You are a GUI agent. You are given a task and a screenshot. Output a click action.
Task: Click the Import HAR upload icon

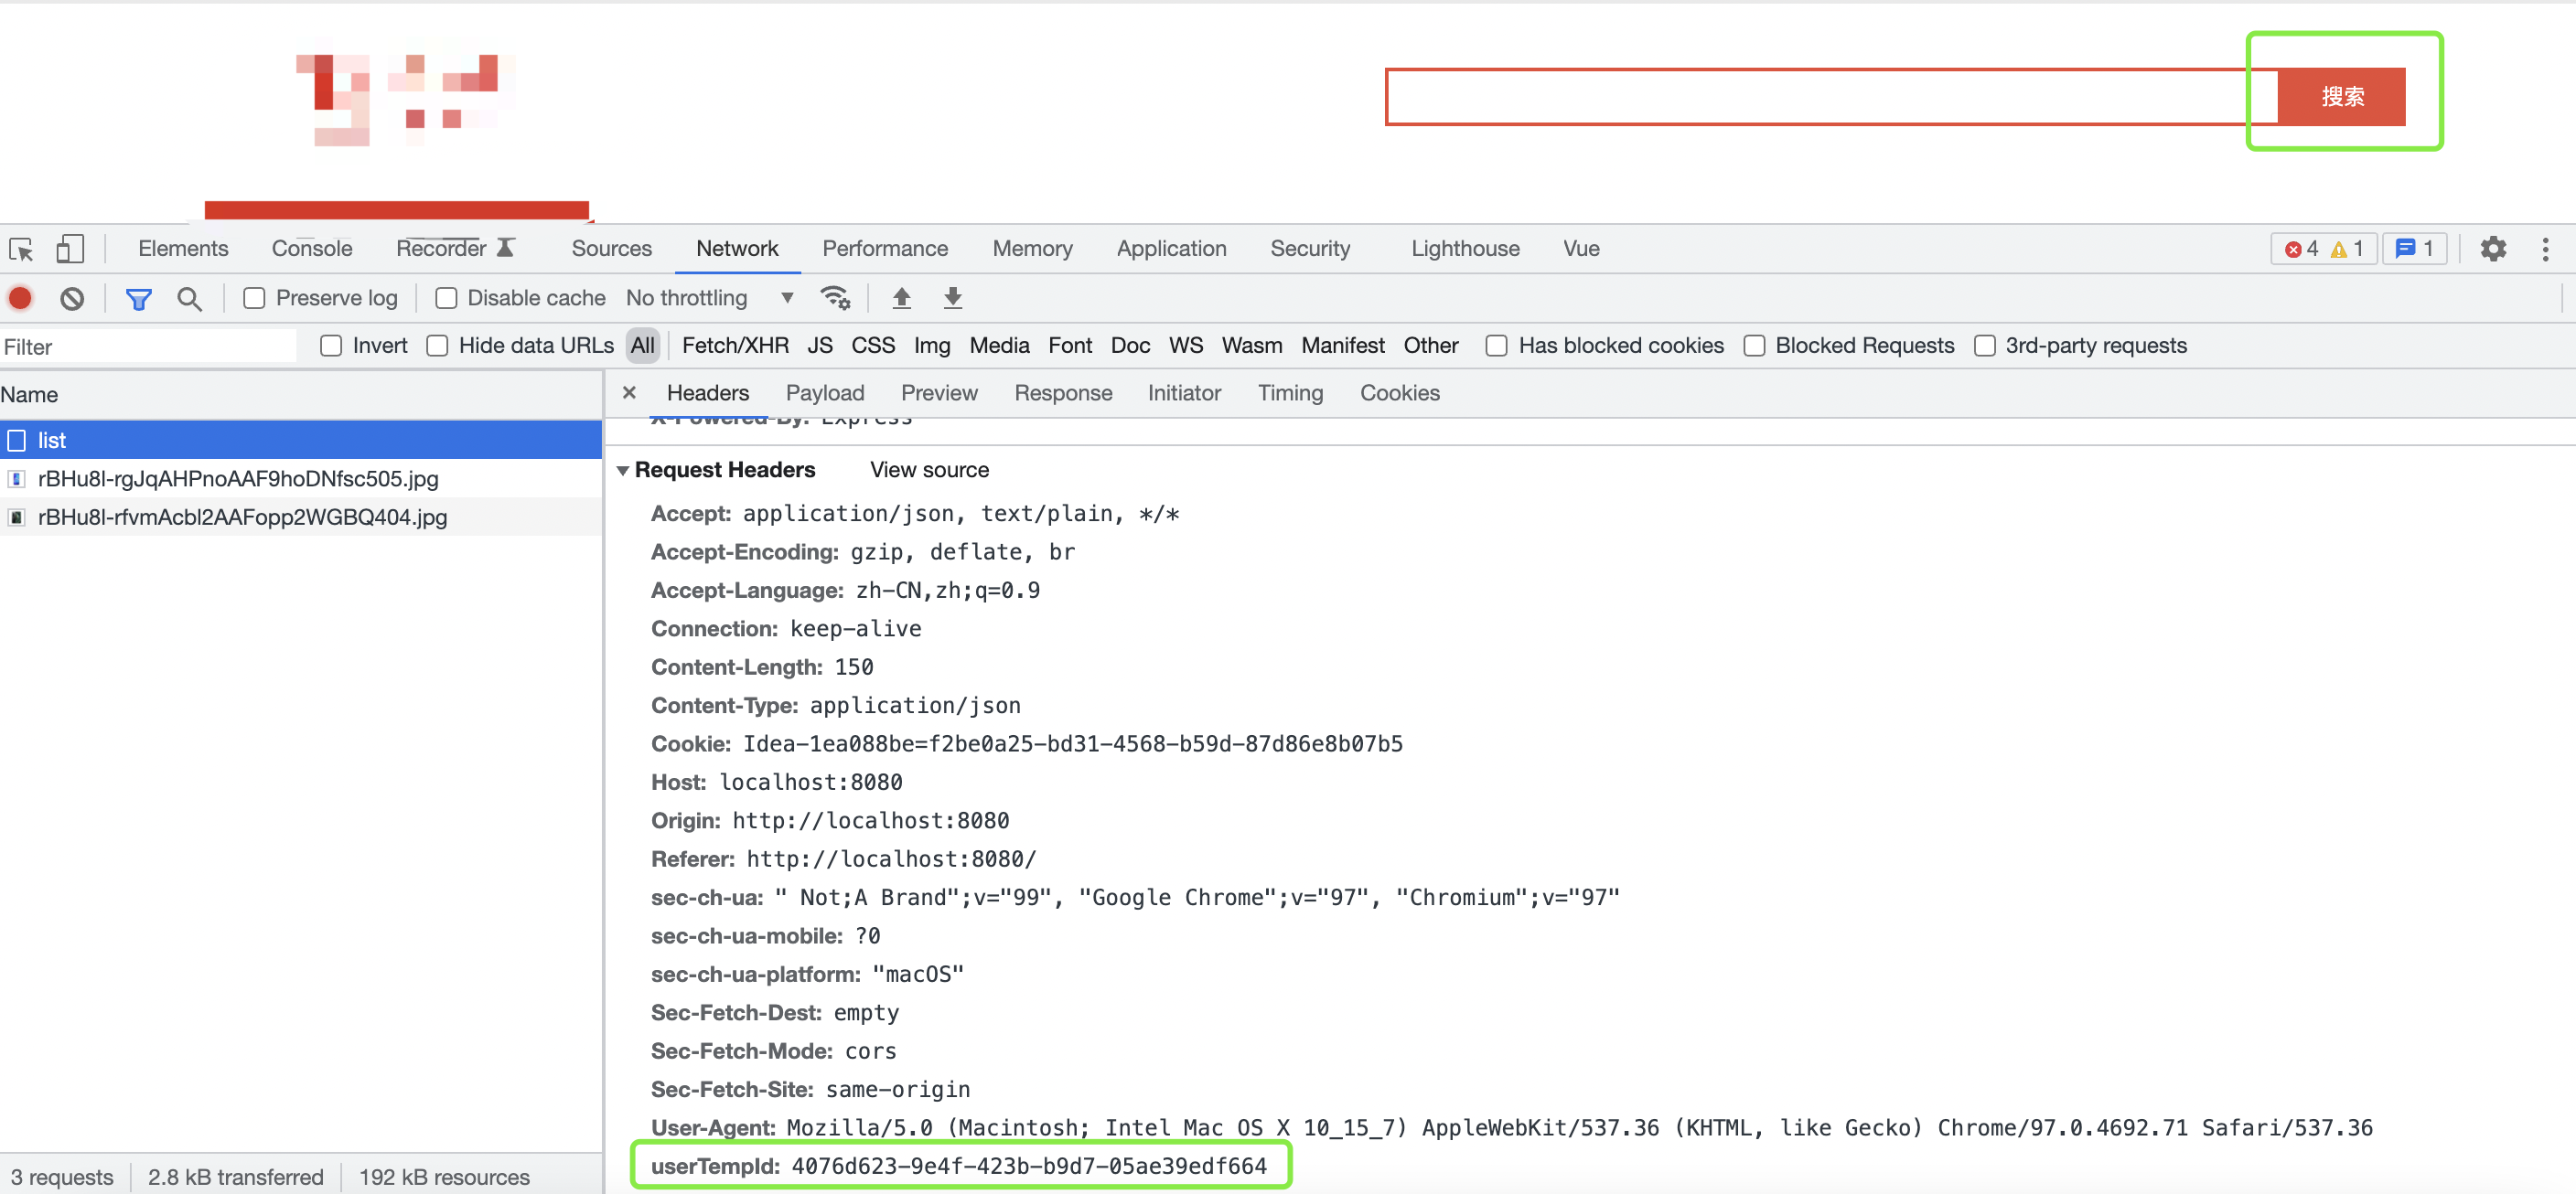(901, 298)
